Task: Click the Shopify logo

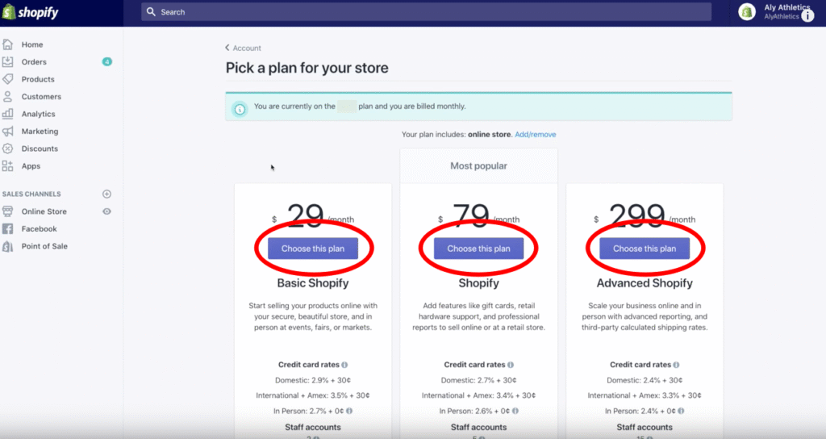Action: [x=30, y=12]
